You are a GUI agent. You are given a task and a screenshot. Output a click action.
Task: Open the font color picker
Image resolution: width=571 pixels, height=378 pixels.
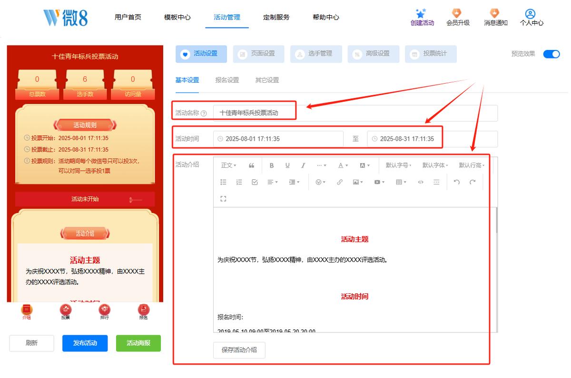[343, 165]
